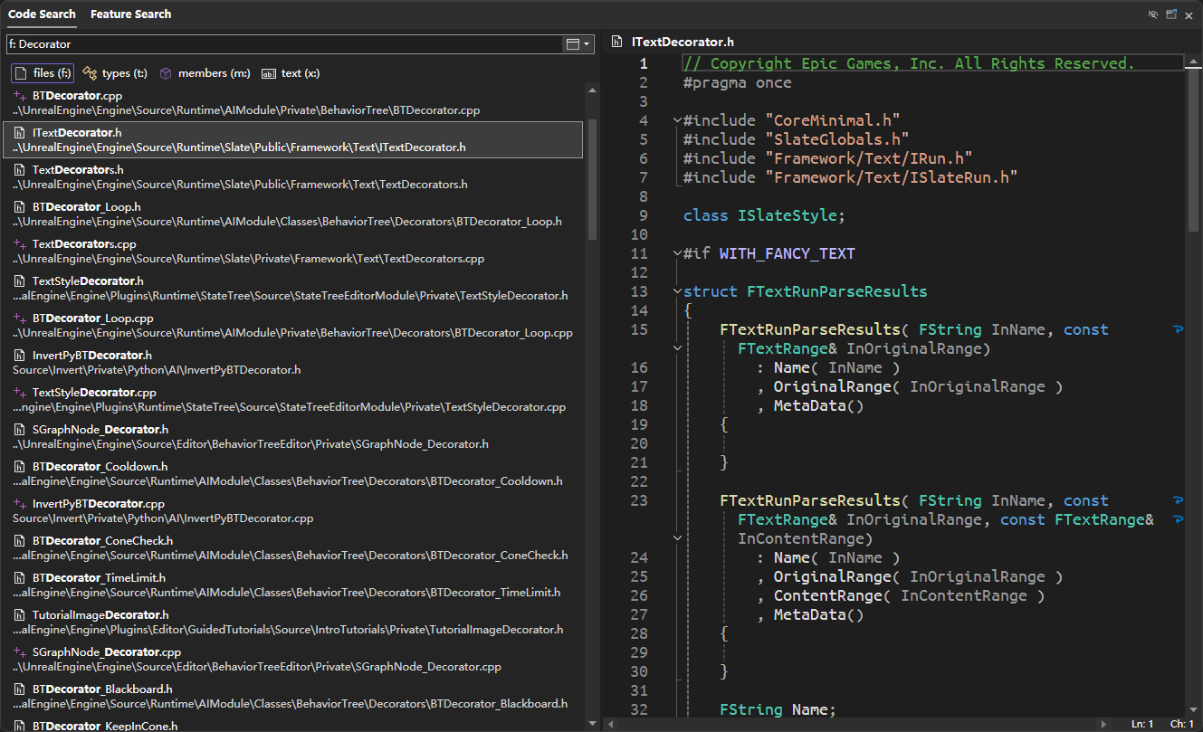Click the word-wrap glyph on line 15
Viewport: 1203px width, 732px height.
(1178, 329)
